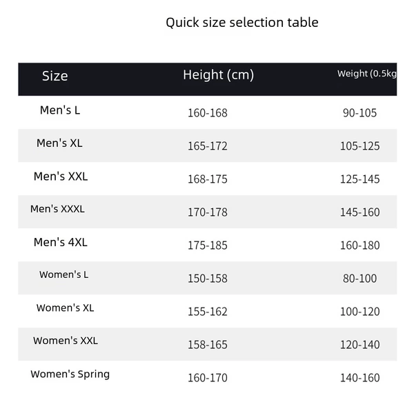Click the Weight (0.5kg) column header
414x411 pixels.
tap(367, 74)
